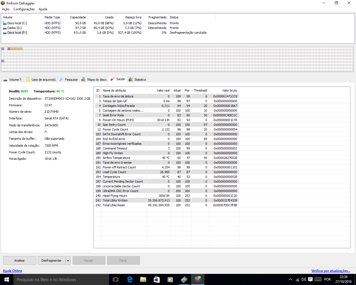This screenshot has height=285, width=356.
Task: Click the folder icon on Lista de arquivo(s) tab
Action: point(28,79)
